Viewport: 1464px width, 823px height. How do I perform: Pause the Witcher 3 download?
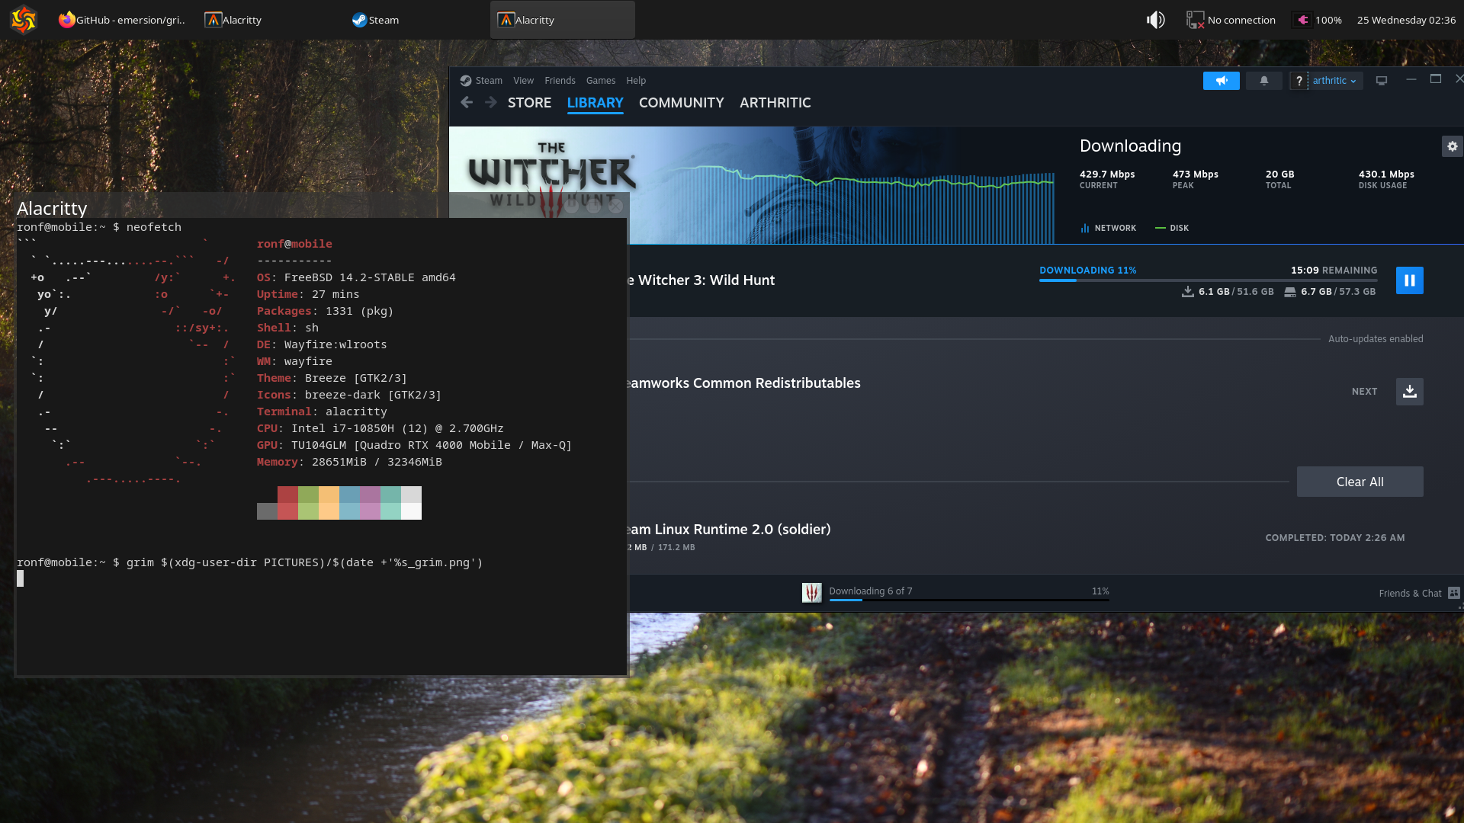point(1409,280)
